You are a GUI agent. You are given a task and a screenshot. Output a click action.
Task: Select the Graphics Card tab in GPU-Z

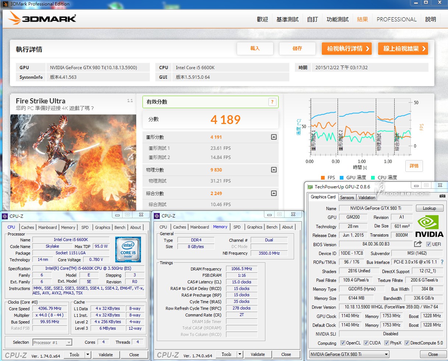[323, 197]
